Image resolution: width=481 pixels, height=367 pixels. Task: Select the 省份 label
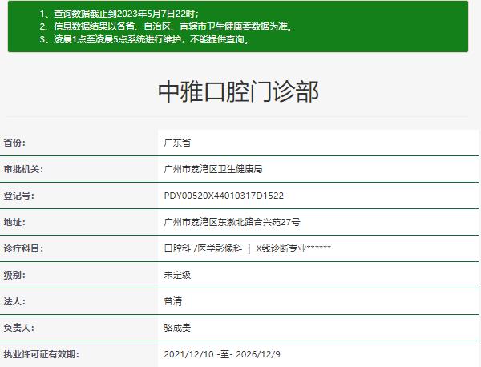[14, 143]
